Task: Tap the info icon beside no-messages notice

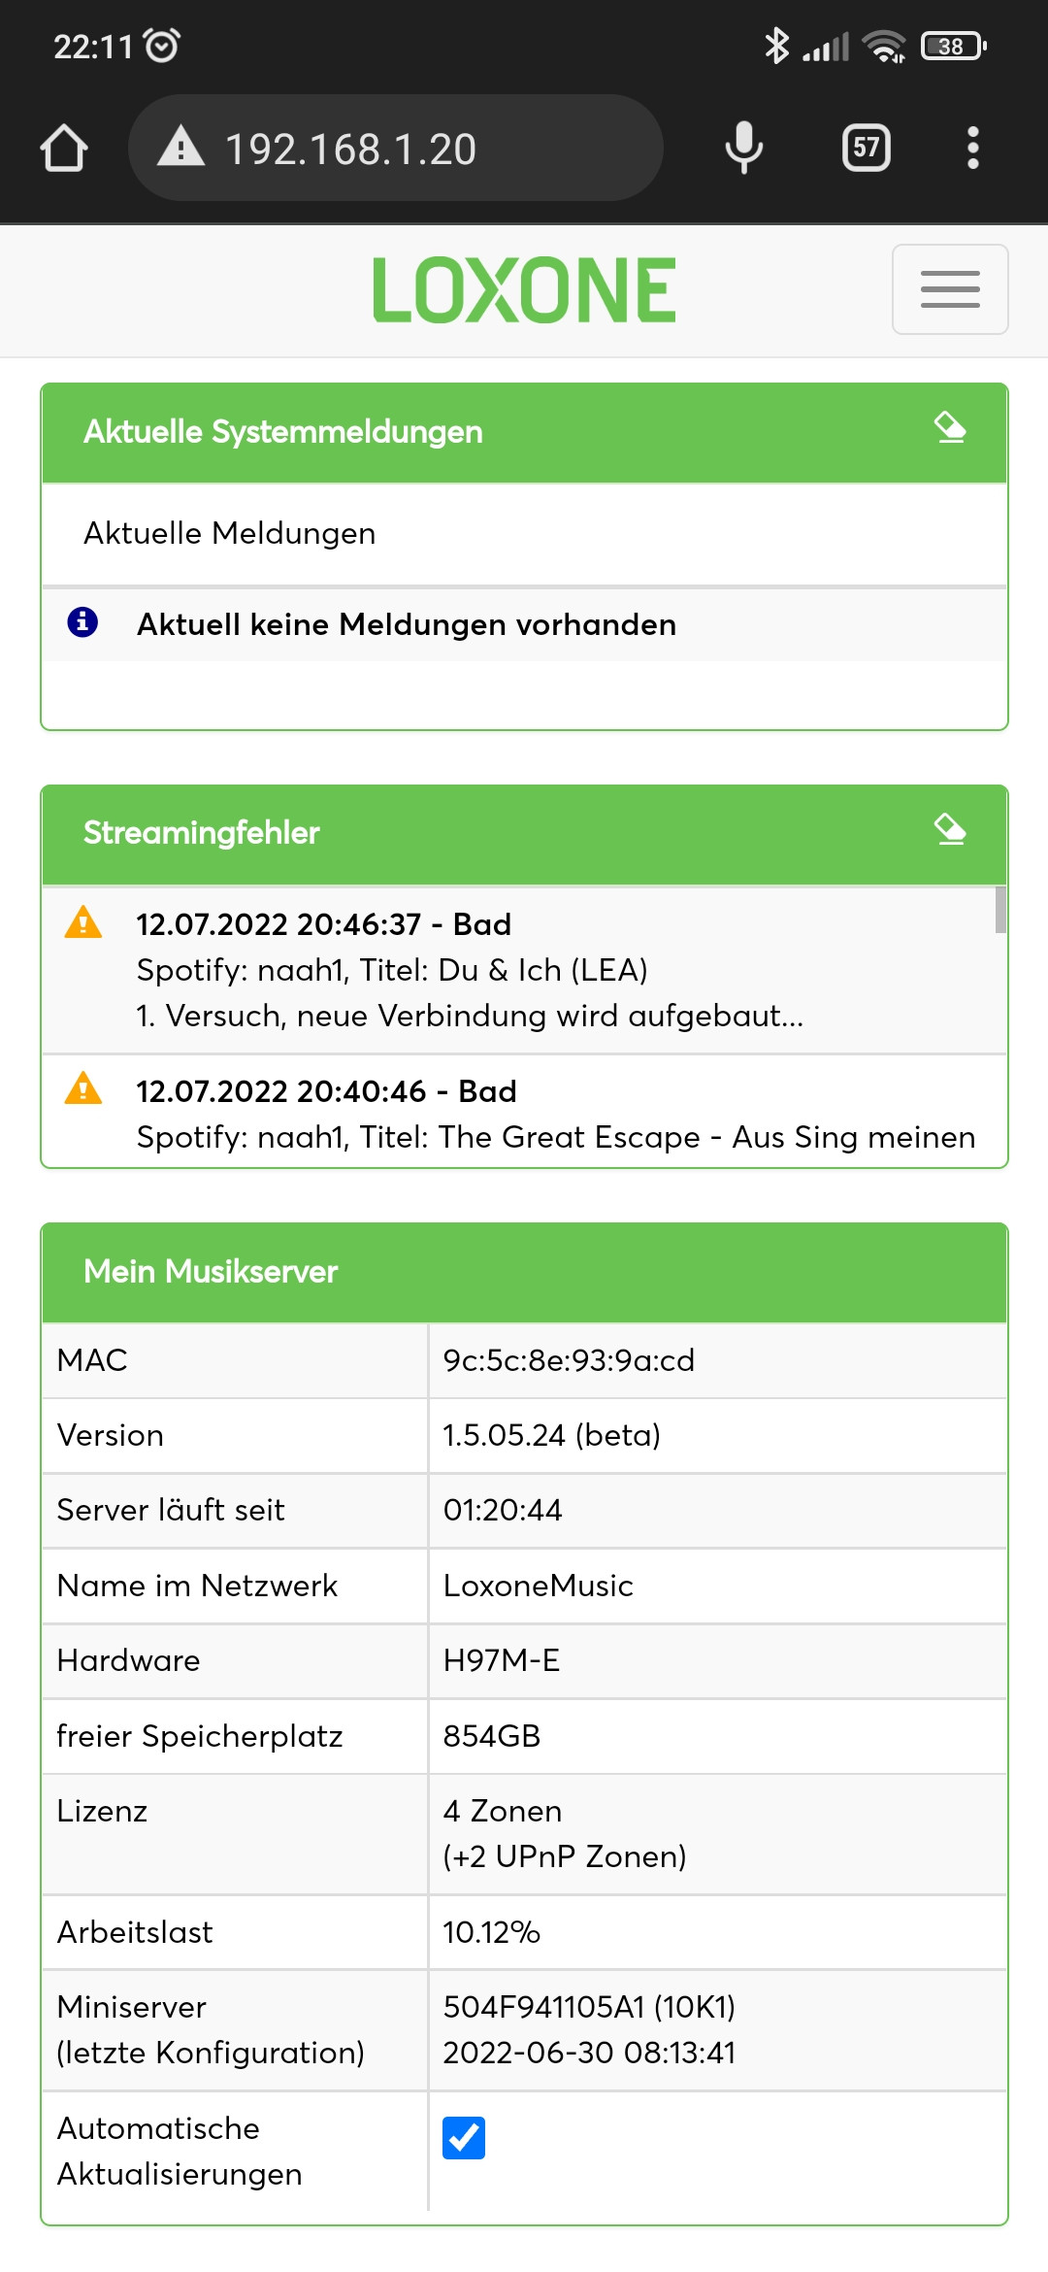Action: tap(82, 622)
